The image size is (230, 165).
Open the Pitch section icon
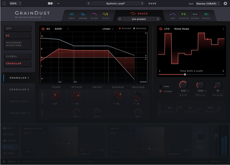(105, 15)
